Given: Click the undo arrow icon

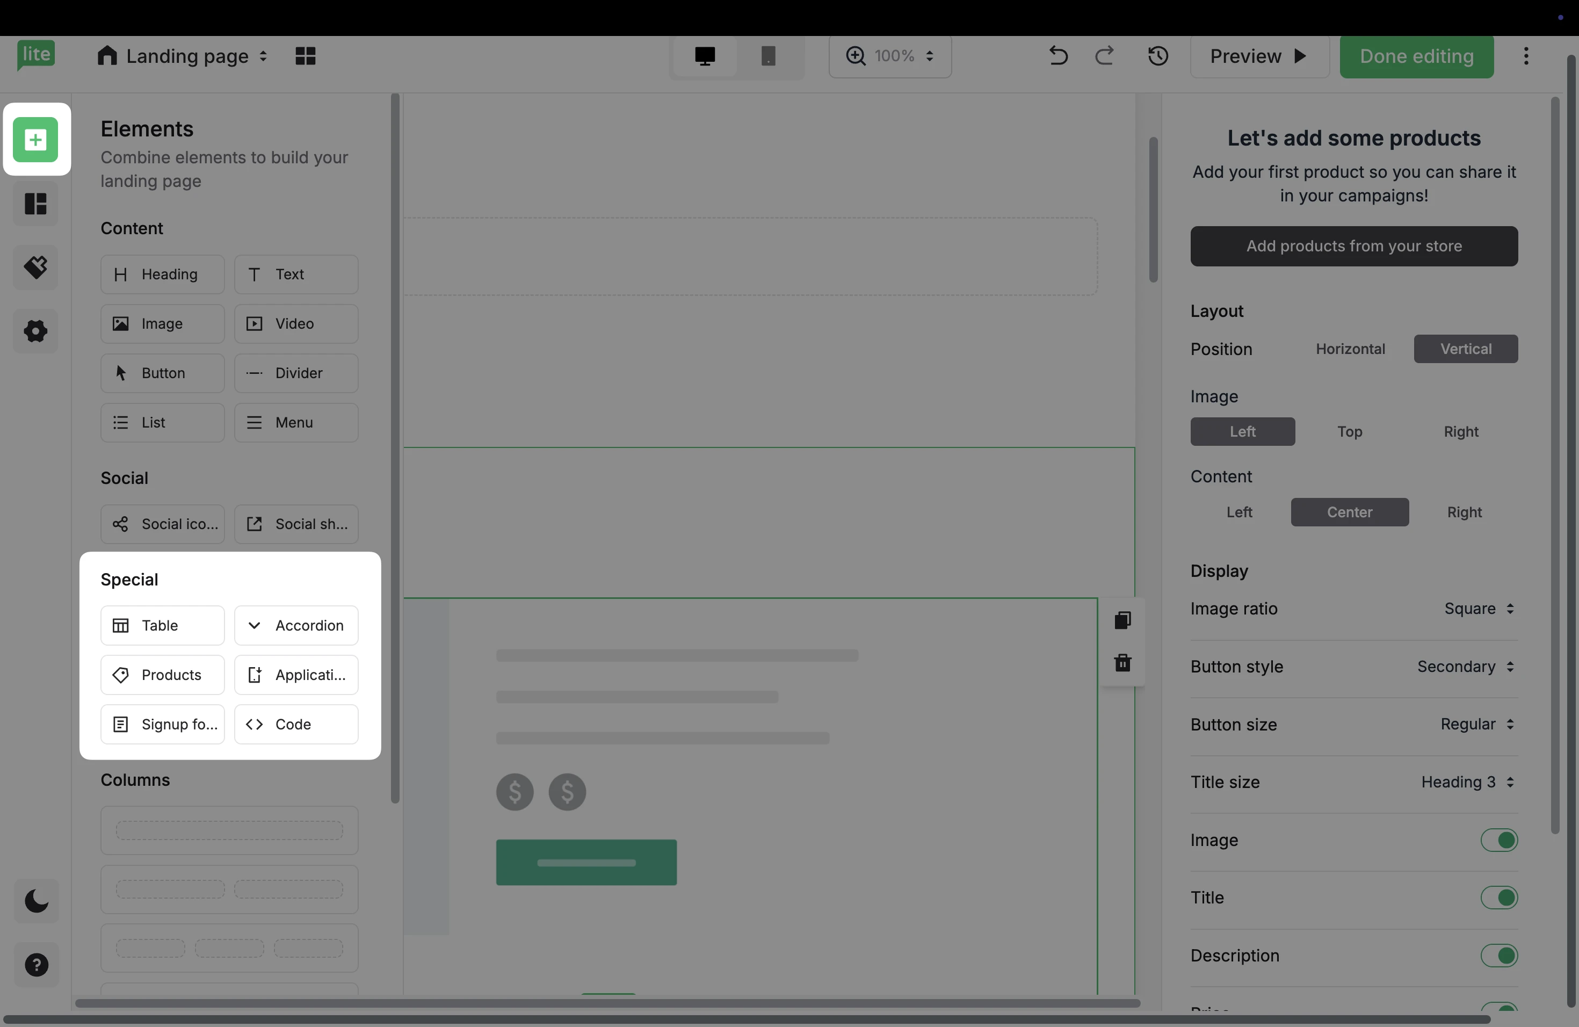Looking at the screenshot, I should 1058,56.
